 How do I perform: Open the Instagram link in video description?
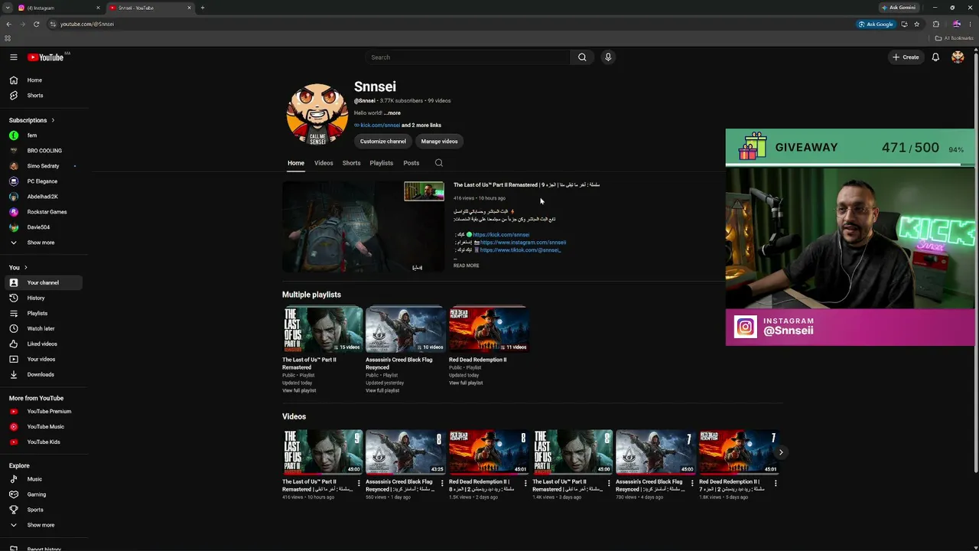click(x=523, y=243)
